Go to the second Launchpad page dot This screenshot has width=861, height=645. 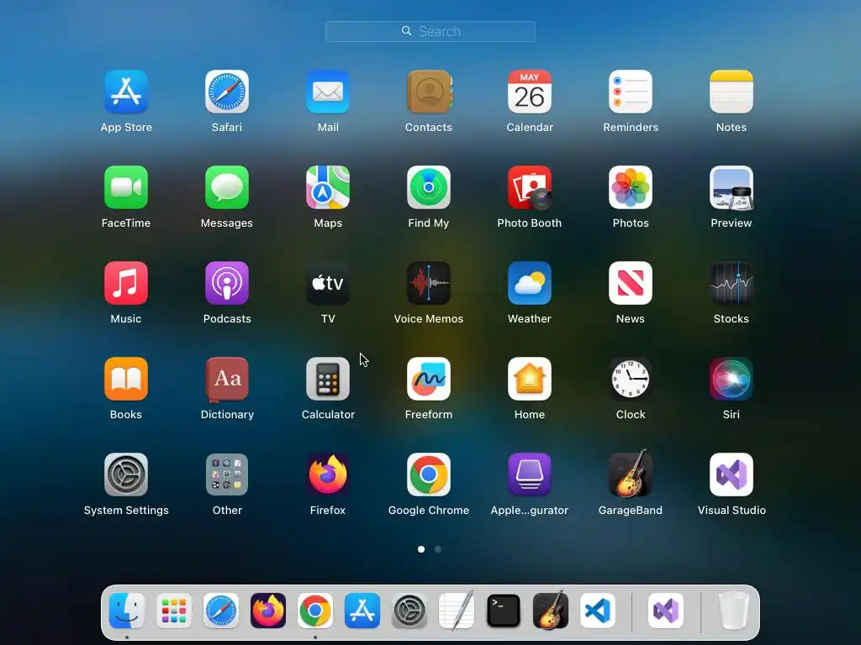click(437, 549)
